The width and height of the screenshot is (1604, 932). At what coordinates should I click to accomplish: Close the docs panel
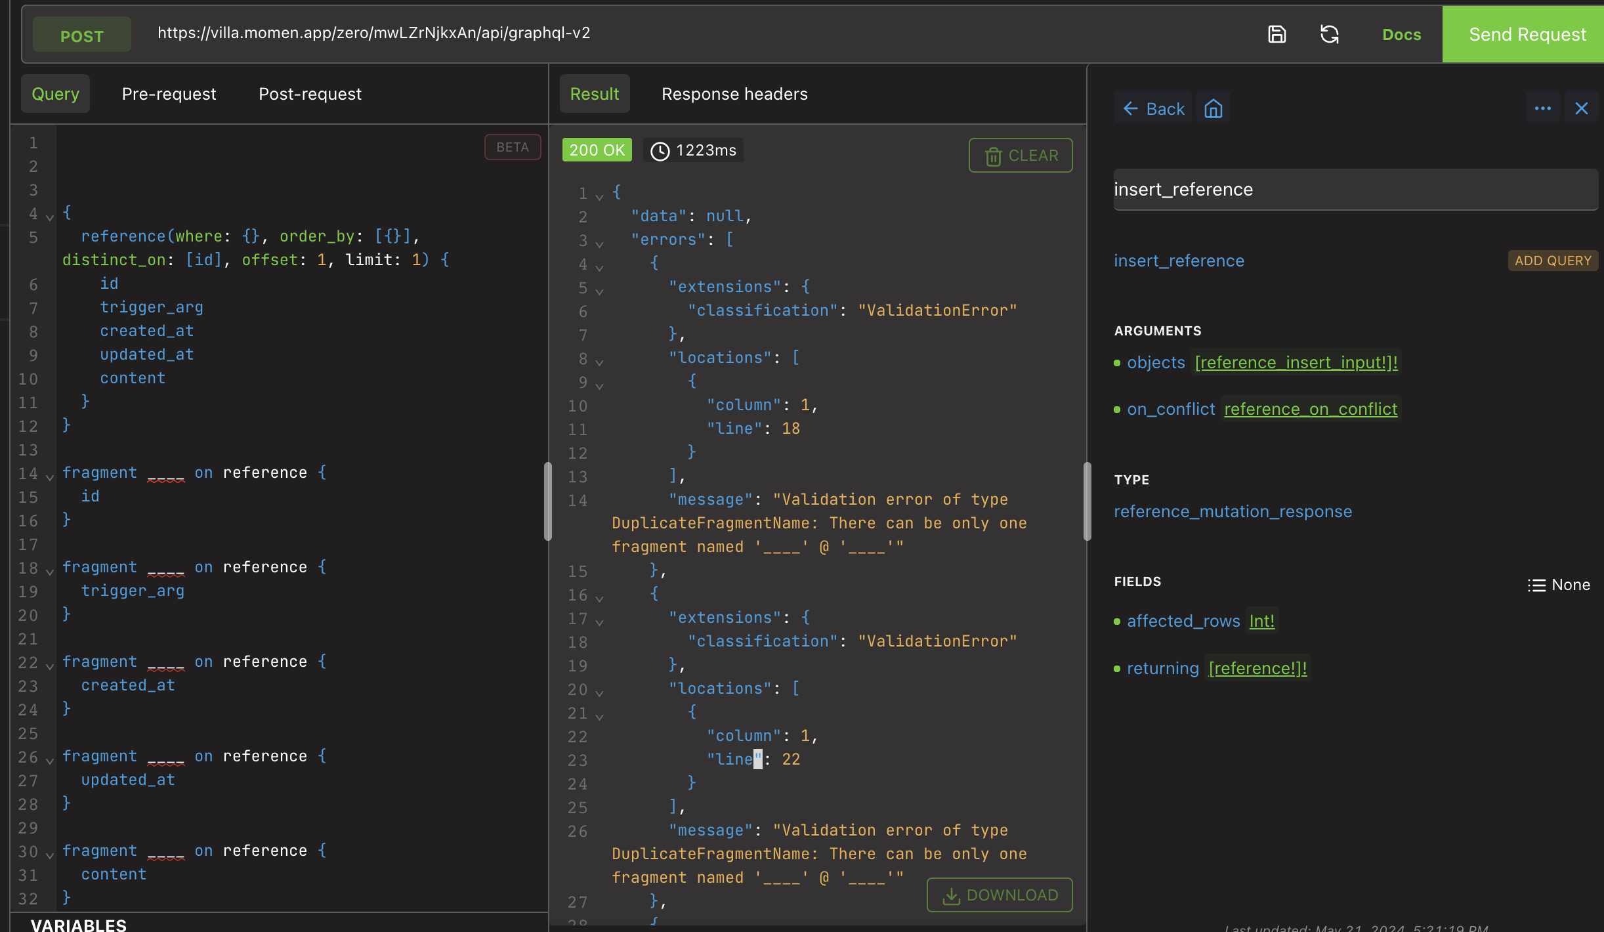point(1582,108)
